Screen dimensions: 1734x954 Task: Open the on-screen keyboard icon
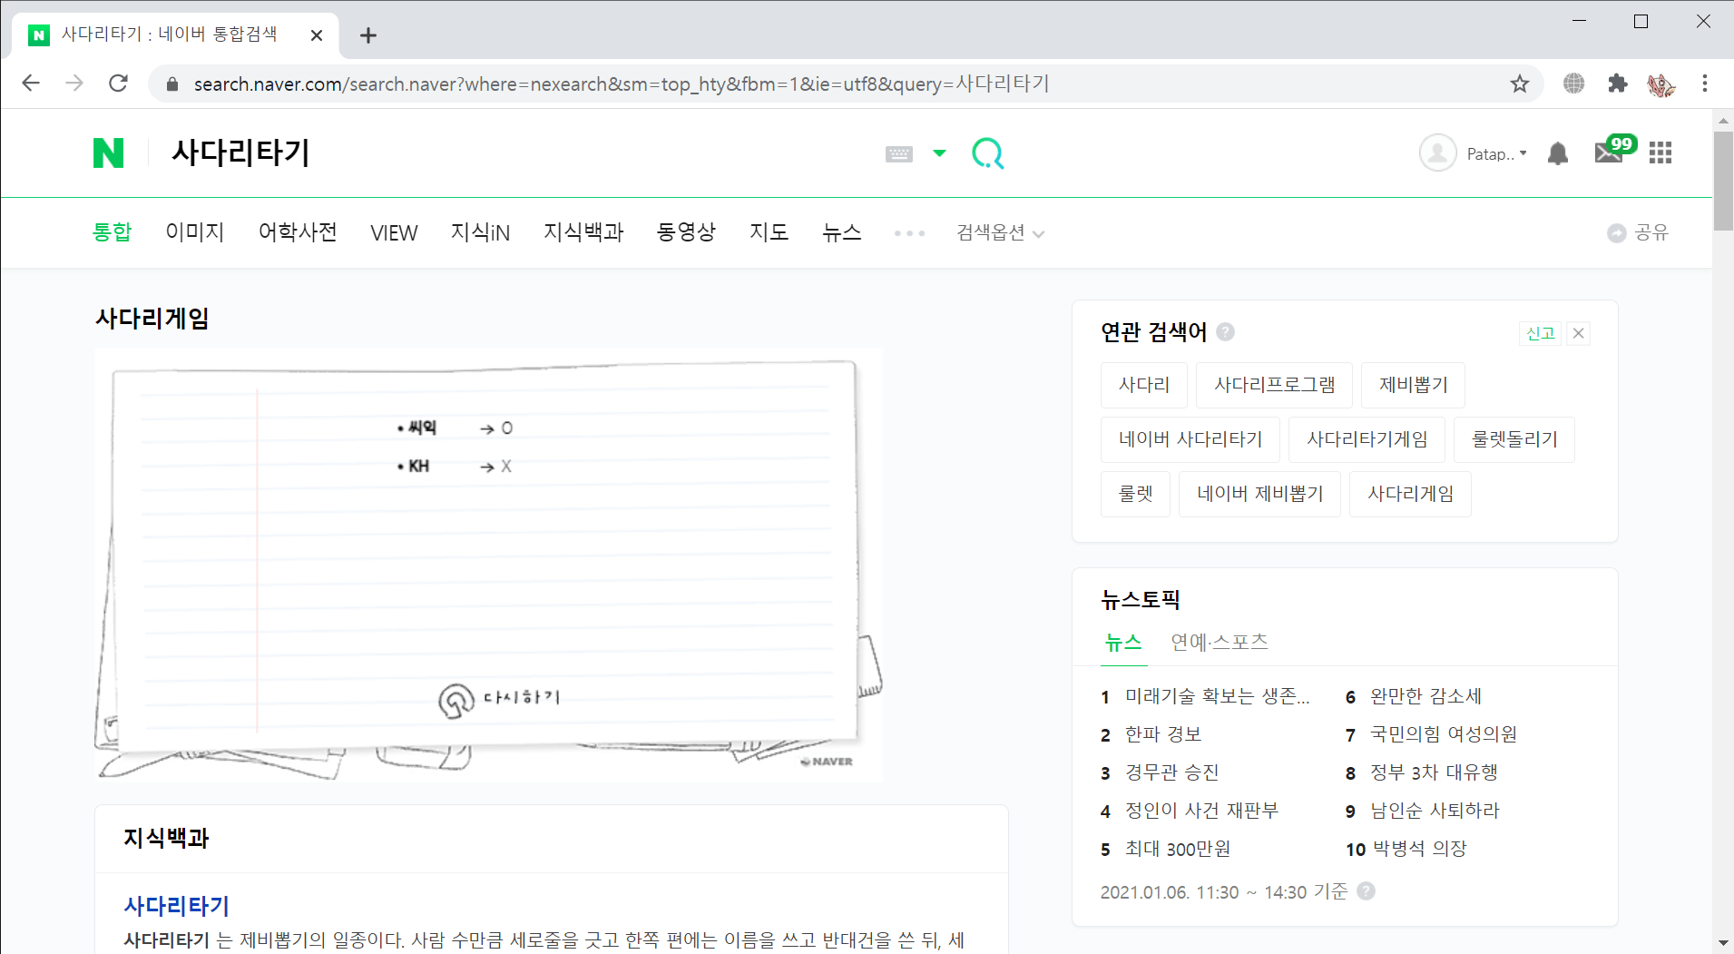pos(898,153)
